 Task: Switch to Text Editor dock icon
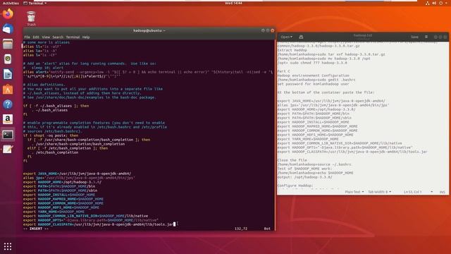[x=8, y=150]
